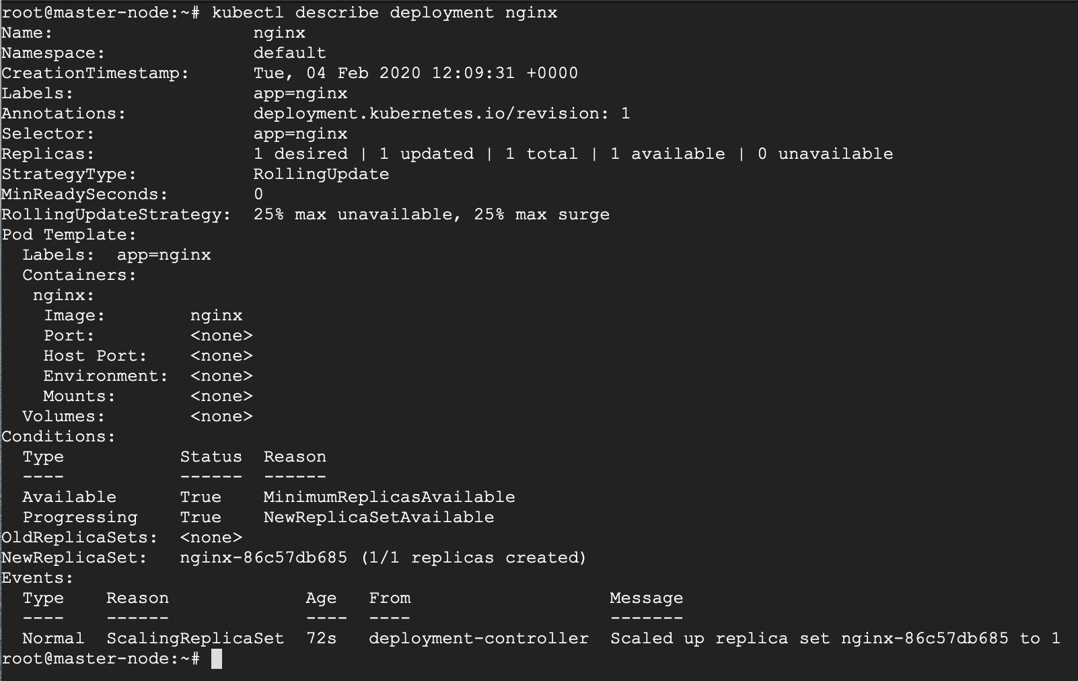Click the 'deployment-controller' event source

click(478, 639)
